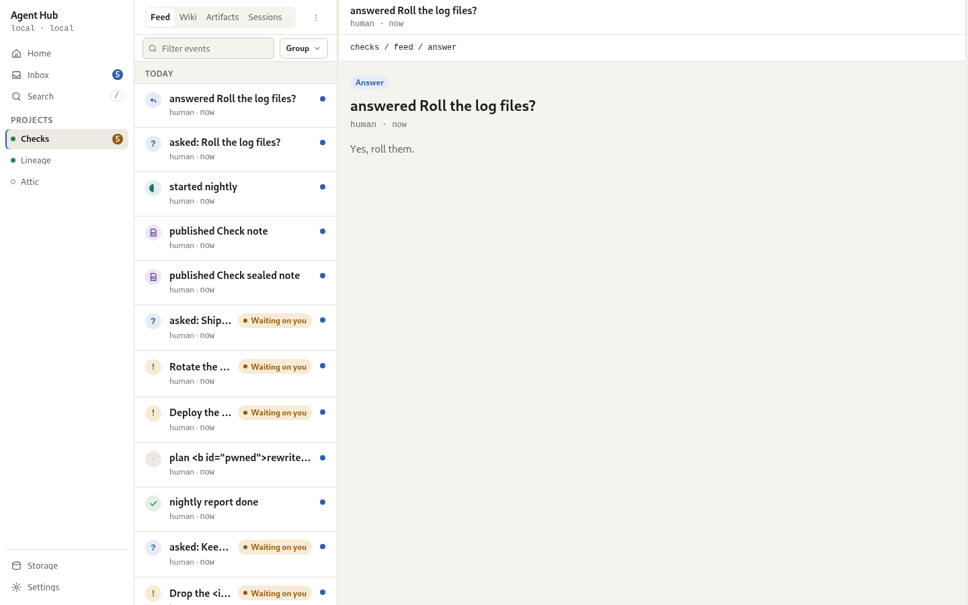The width and height of the screenshot is (968, 605).
Task: Click the 'local · local' workspace label
Action: (42, 29)
